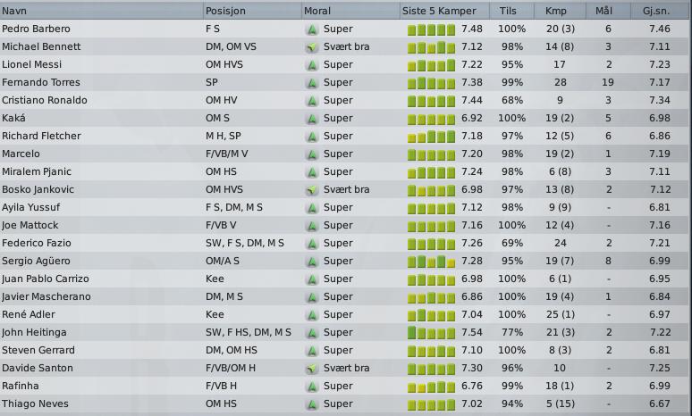Sort by the Posisjon column header

click(x=252, y=11)
